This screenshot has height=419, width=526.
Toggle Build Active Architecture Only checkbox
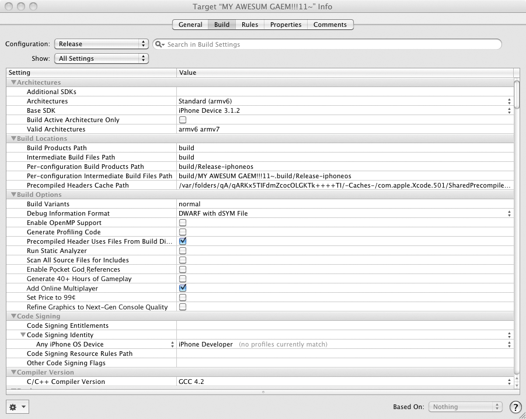pyautogui.click(x=183, y=120)
